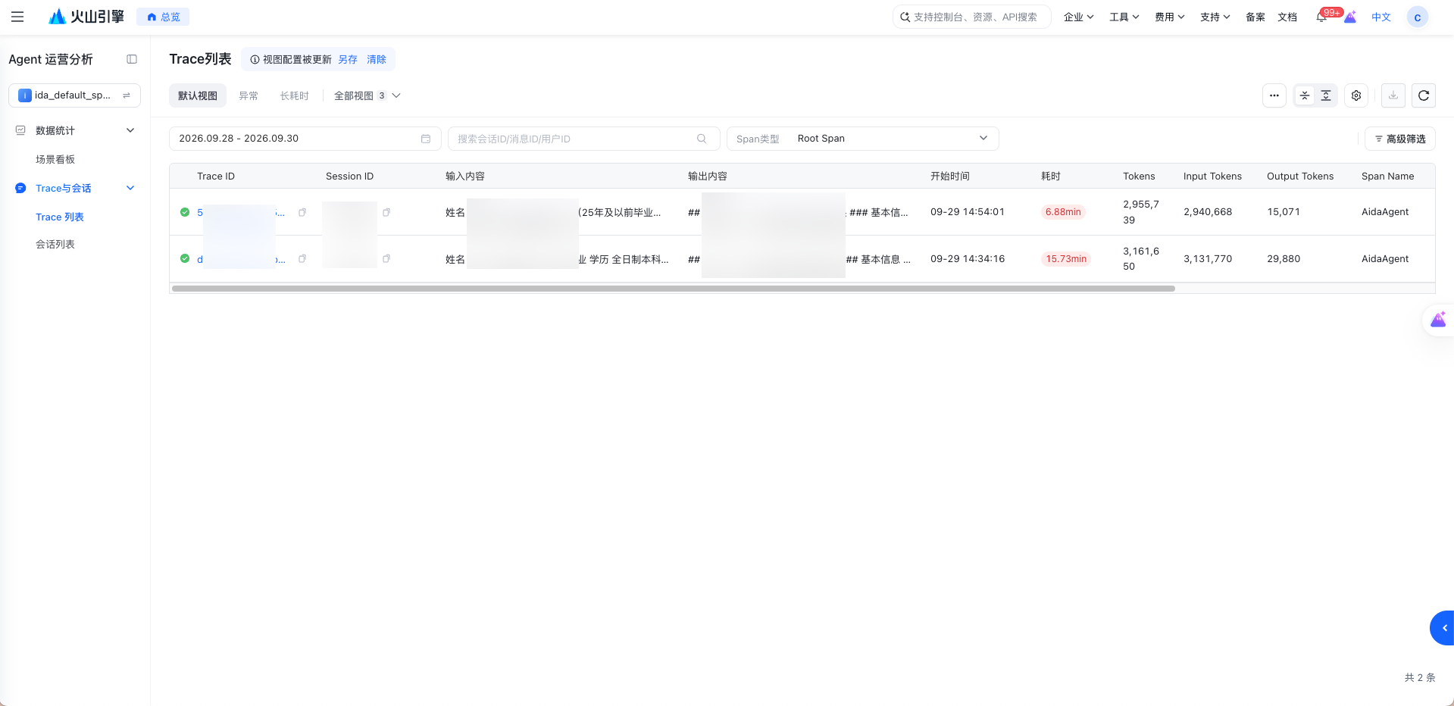Switch workspace via ida_default_sp swap icon
Viewport: 1454px width, 706px height.
click(127, 95)
